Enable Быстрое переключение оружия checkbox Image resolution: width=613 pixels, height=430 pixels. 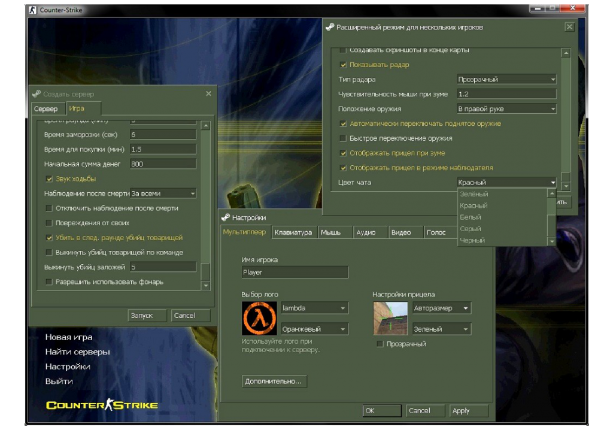[343, 138]
